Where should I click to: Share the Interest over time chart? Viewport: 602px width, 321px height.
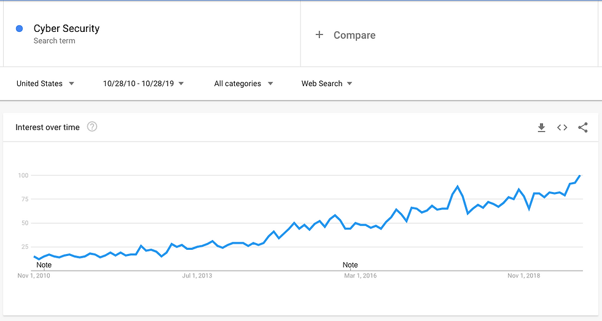pyautogui.click(x=583, y=127)
